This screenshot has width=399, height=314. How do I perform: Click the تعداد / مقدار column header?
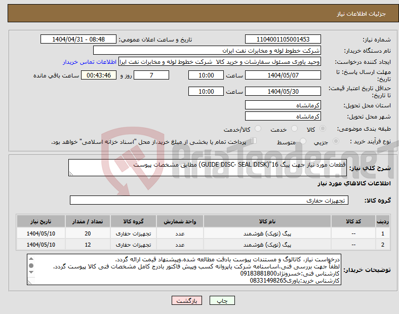click(x=88, y=221)
